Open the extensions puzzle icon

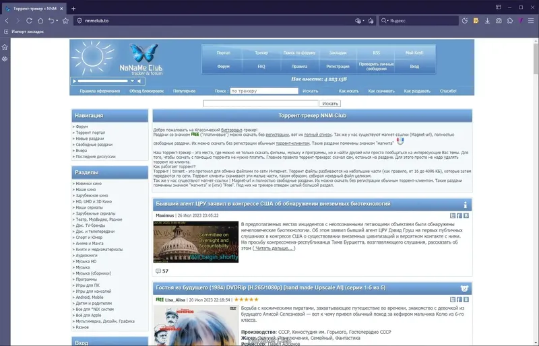coord(510,21)
